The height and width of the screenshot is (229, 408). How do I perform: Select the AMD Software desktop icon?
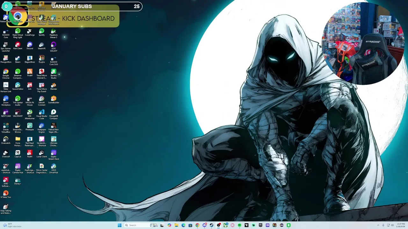tap(6, 182)
